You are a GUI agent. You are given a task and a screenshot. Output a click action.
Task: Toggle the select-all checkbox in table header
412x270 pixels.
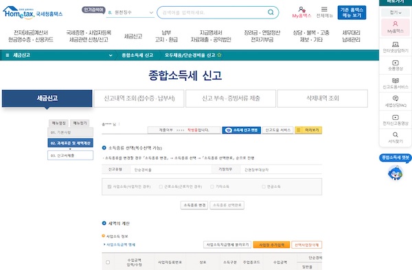(108, 262)
